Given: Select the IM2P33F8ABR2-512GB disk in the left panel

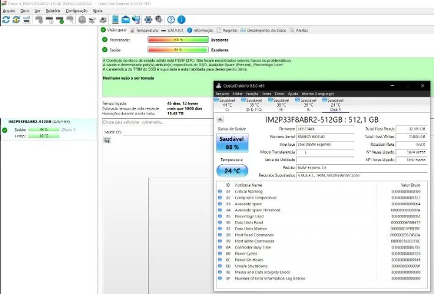Looking at the screenshot, I should [x=48, y=129].
